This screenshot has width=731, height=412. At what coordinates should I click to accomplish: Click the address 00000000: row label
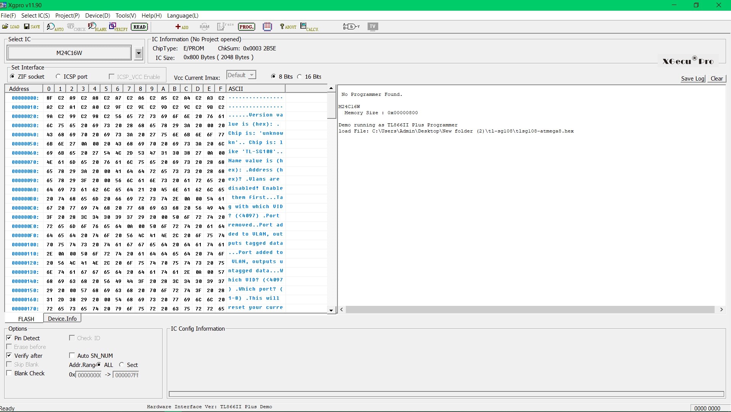point(25,98)
